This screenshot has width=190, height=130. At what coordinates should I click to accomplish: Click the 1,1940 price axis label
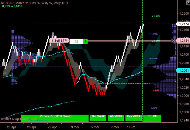184,120
